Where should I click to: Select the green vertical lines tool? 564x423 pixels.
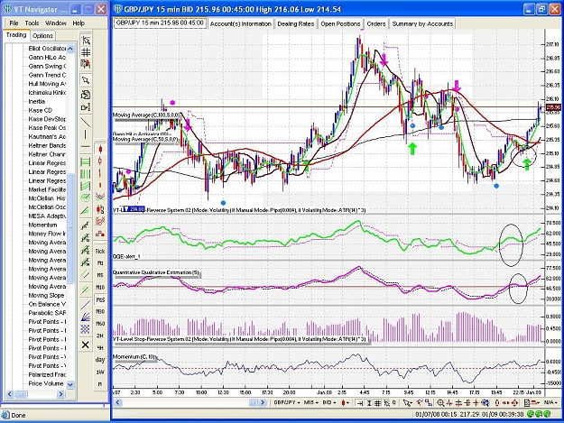pos(86,174)
